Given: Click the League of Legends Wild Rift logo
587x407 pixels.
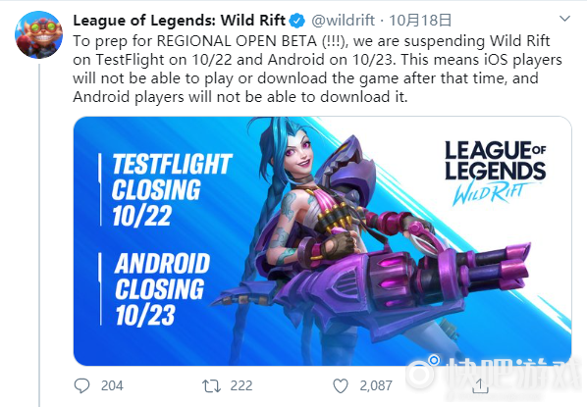Looking at the screenshot, I should [495, 173].
